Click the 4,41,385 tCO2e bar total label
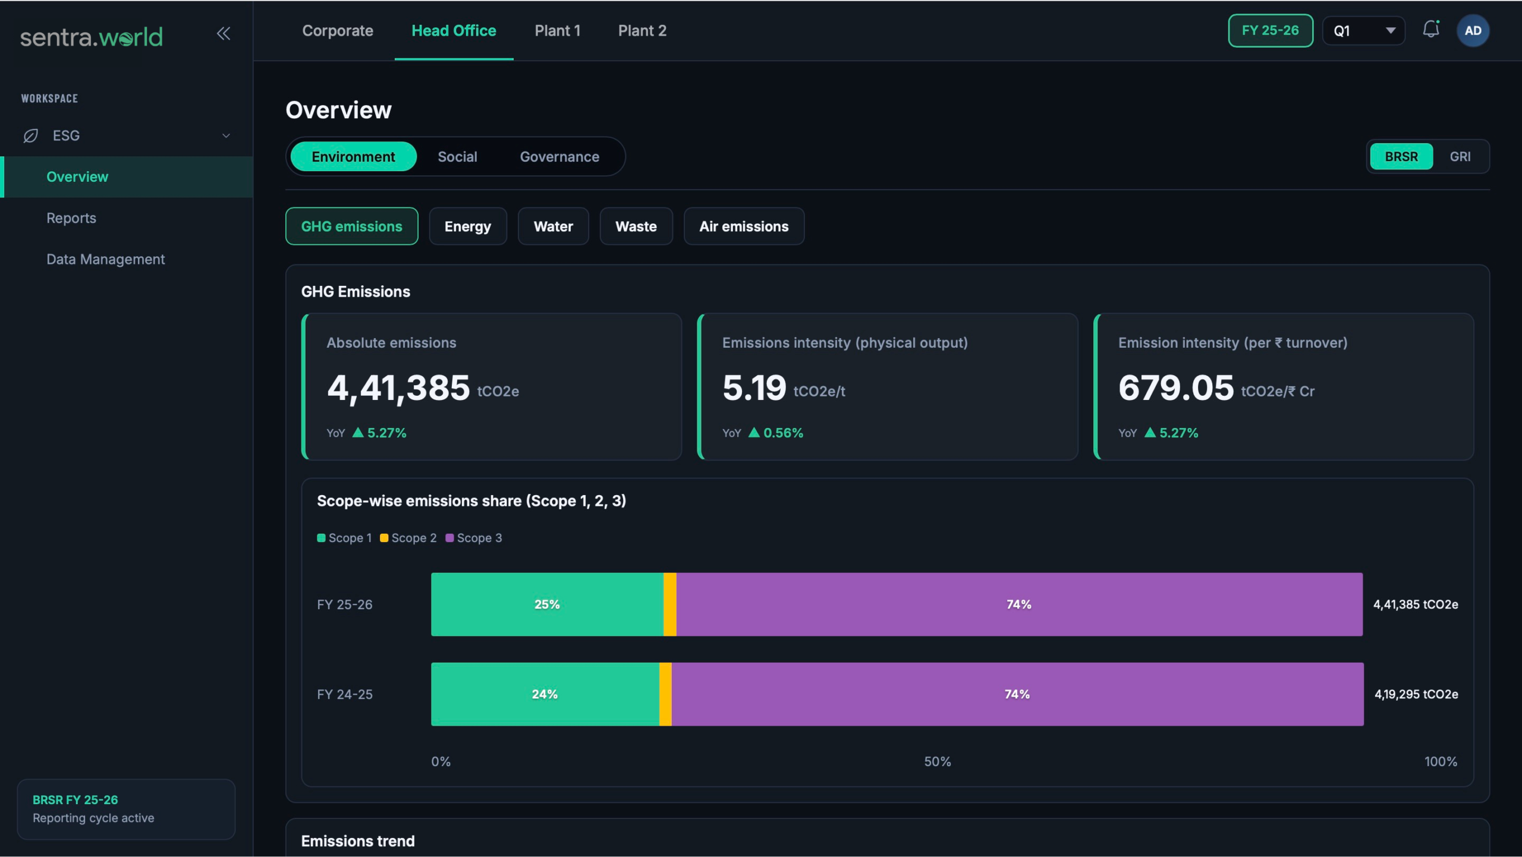 [1416, 604]
